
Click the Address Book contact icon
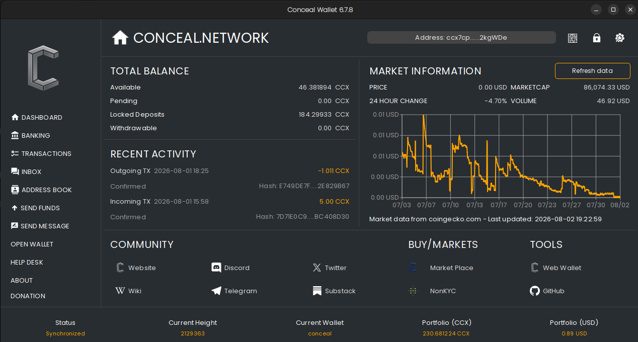click(x=15, y=190)
